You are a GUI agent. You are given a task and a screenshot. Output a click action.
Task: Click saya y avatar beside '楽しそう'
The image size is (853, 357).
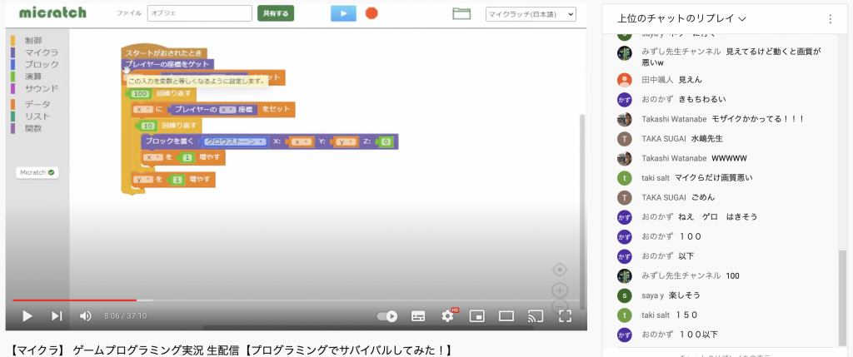click(625, 295)
